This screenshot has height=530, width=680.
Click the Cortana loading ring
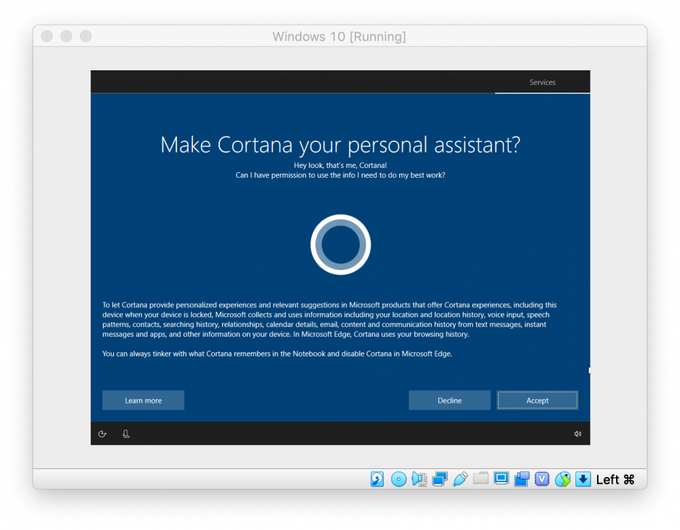(x=340, y=245)
